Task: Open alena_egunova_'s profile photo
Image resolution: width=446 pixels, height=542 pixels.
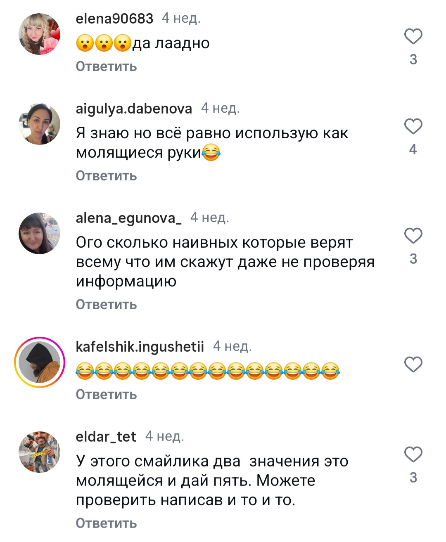Action: tap(40, 233)
